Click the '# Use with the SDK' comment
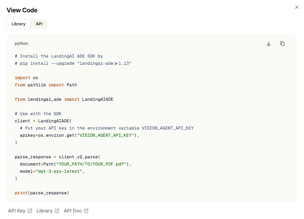Viewport: 304px width, 219px height. pos(38,114)
